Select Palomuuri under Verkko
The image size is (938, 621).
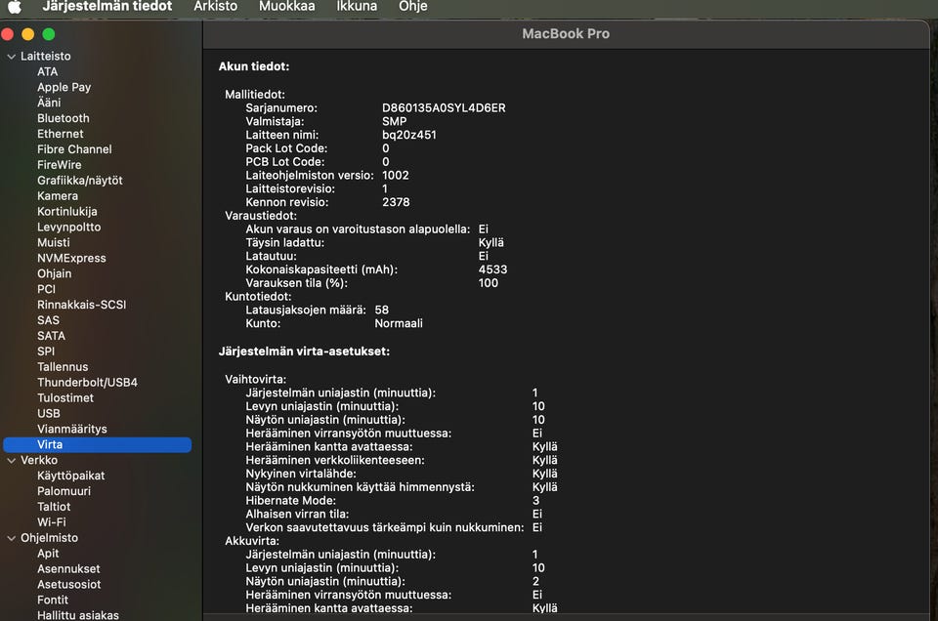[x=64, y=491]
